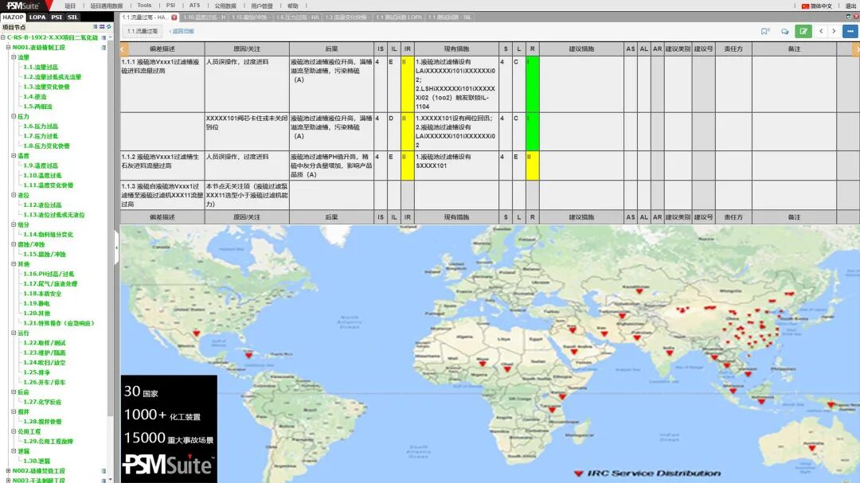Collapse the 其他 tree group
The width and height of the screenshot is (860, 483).
(x=14, y=263)
